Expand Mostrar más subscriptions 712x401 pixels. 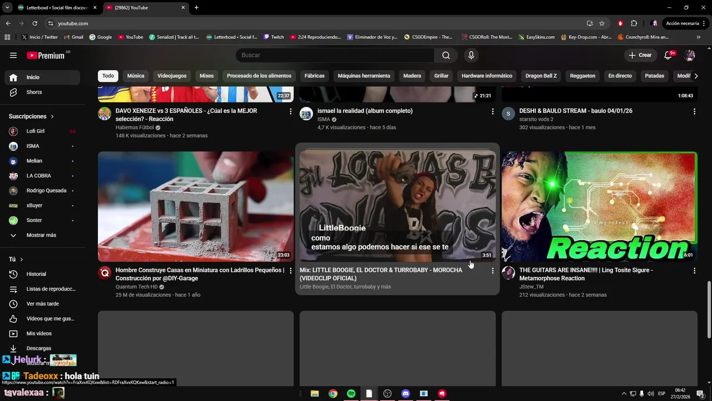(x=42, y=235)
